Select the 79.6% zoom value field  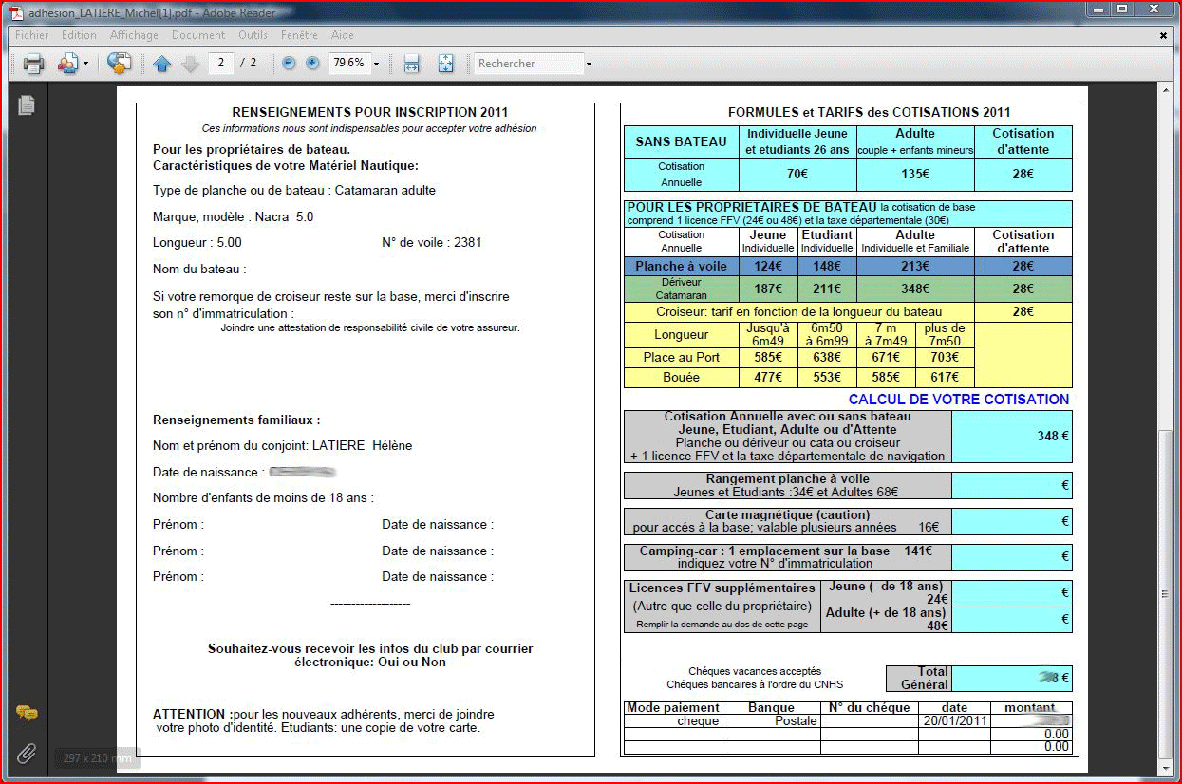point(347,64)
